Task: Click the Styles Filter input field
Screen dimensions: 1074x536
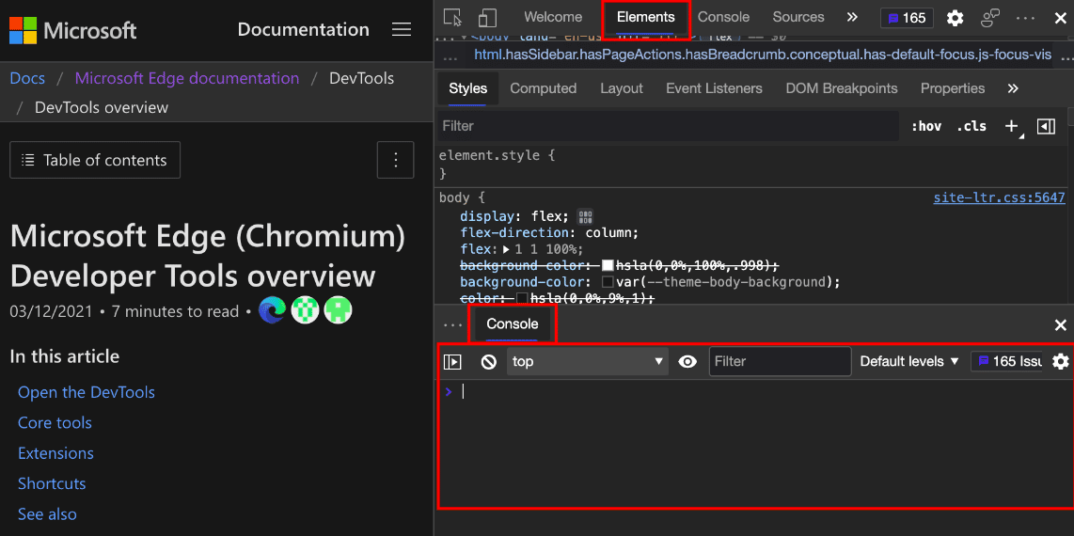Action: point(668,126)
